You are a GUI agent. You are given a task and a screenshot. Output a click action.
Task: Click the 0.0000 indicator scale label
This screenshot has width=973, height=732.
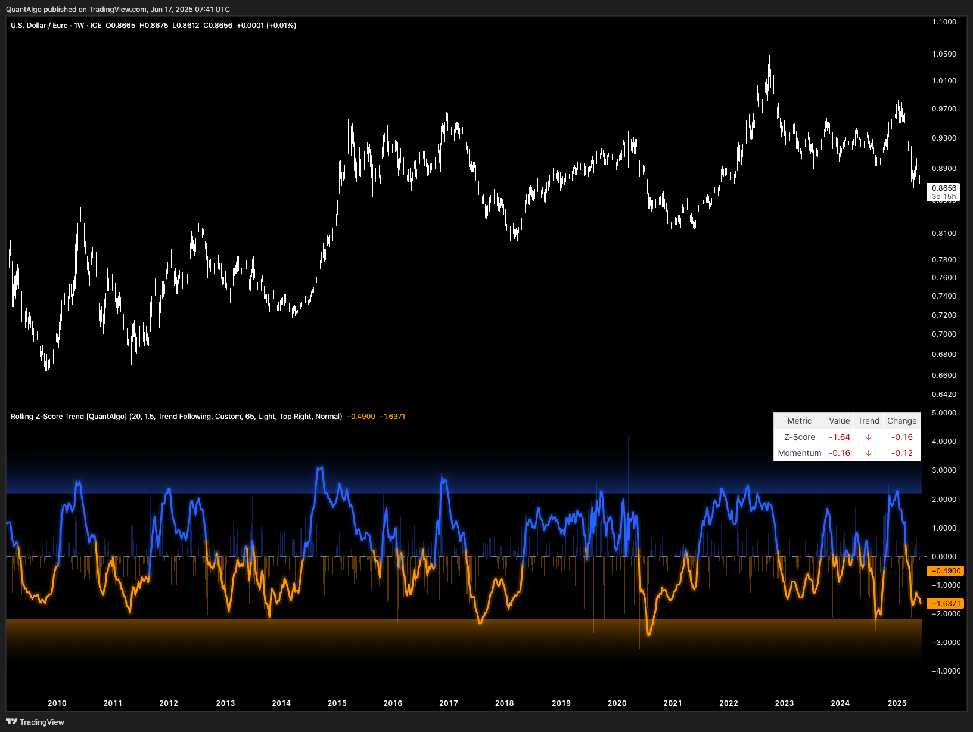944,557
